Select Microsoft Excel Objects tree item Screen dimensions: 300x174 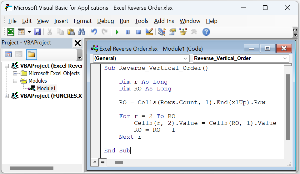tap(54, 74)
